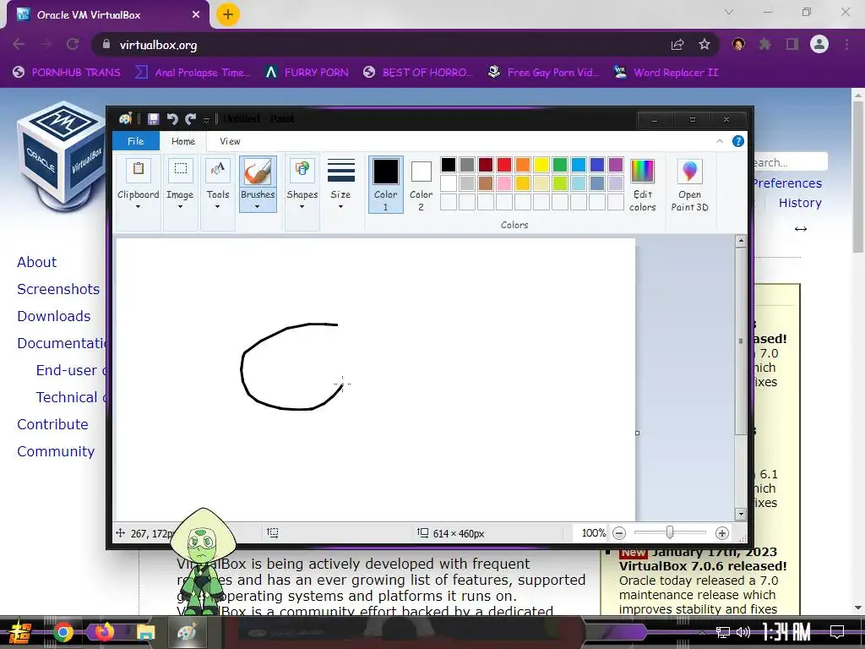
Task: Open the Word Replacer II bookmark
Action: [x=666, y=73]
